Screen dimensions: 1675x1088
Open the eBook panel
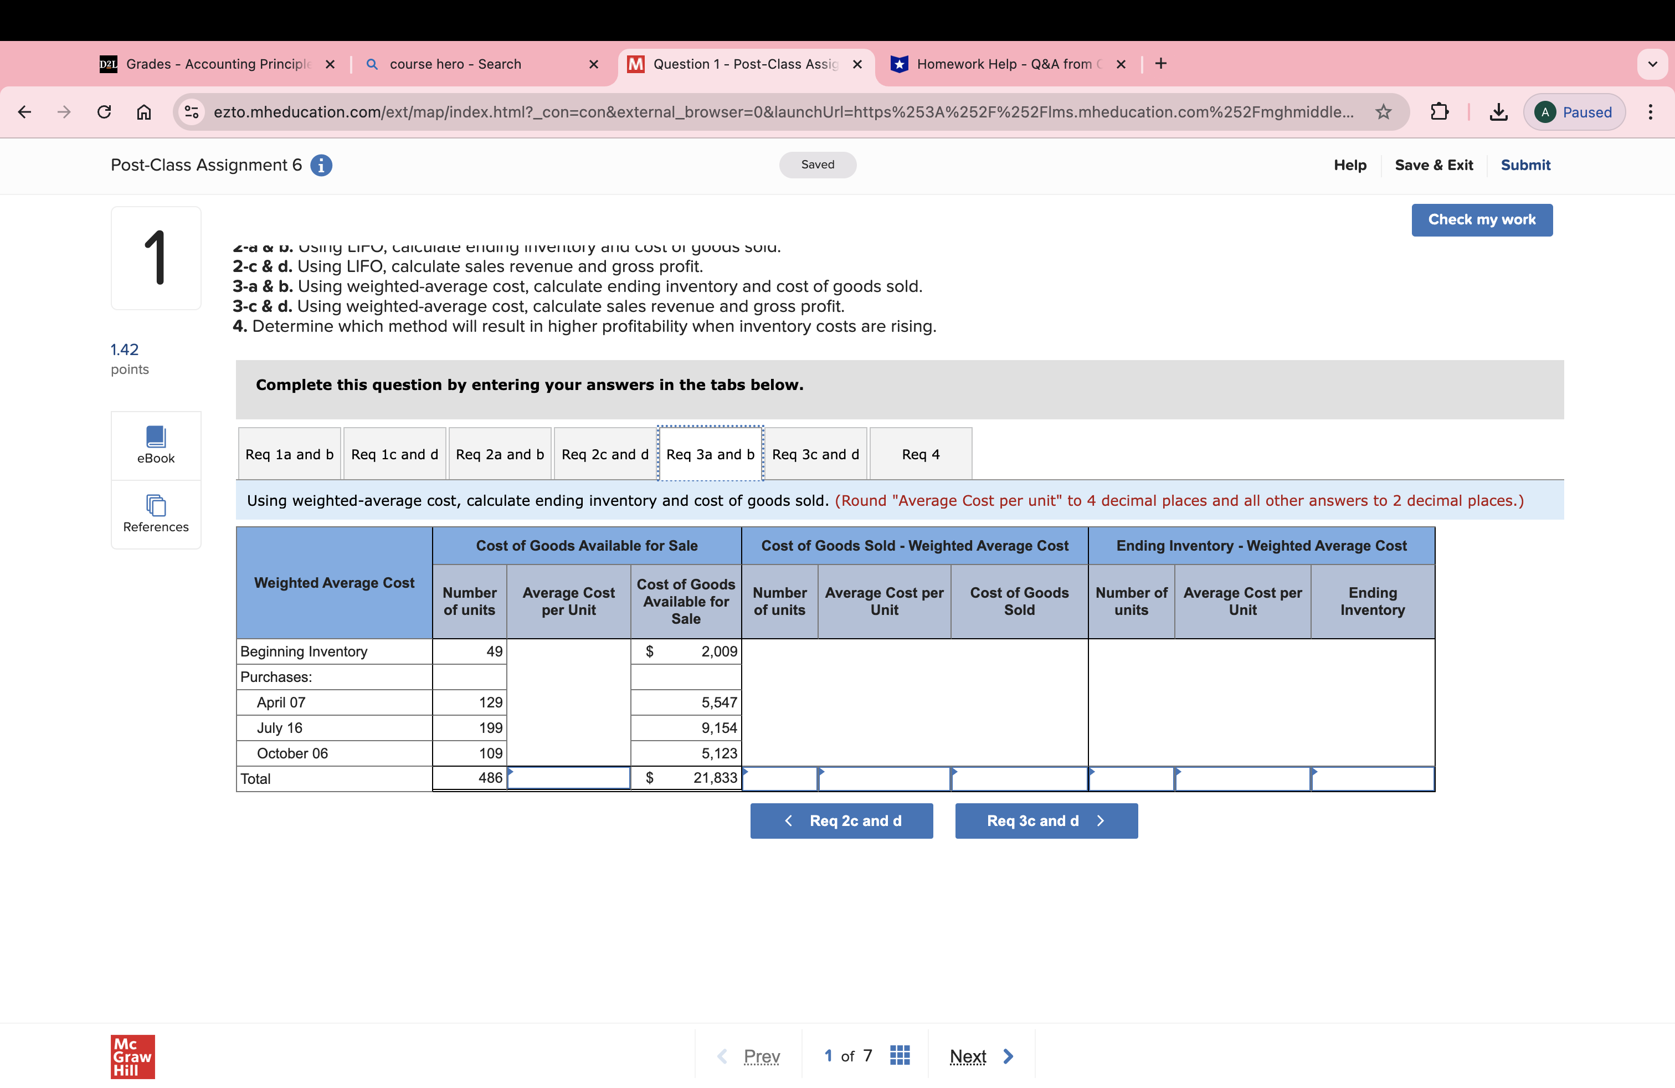coord(156,445)
